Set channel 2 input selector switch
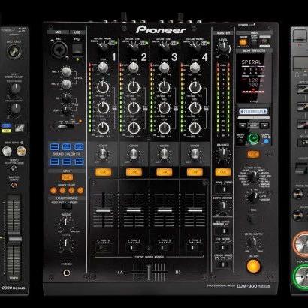Screen dimensions: 308x308 (x=133, y=46)
